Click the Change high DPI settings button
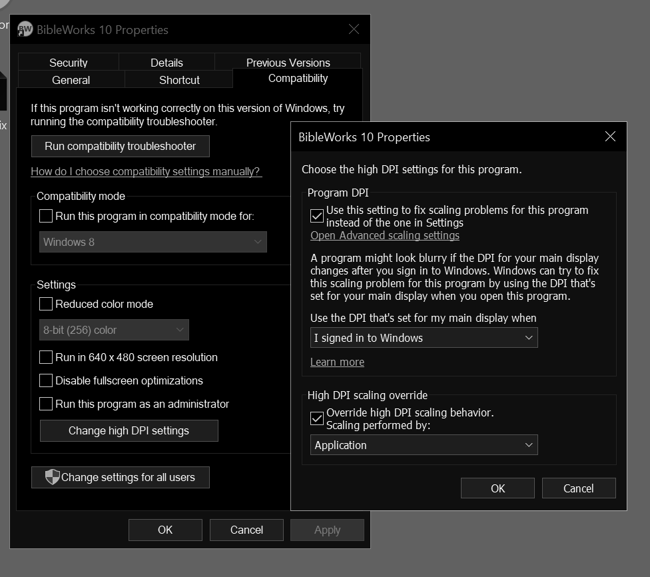The width and height of the screenshot is (650, 577). pos(129,430)
